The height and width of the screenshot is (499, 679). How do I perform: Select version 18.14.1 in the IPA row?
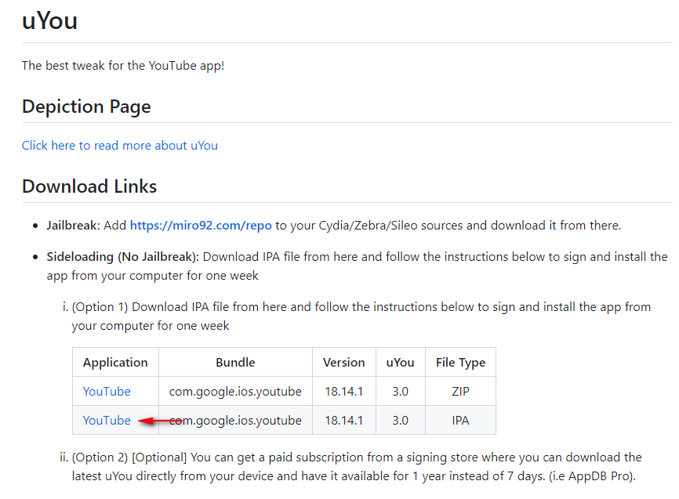coord(344,420)
